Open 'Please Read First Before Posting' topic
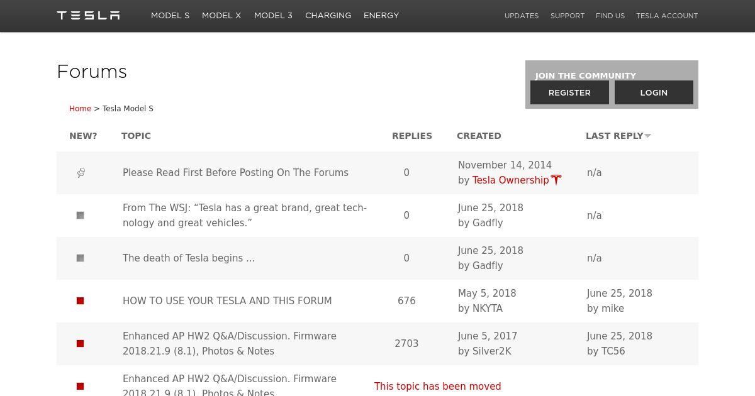 (235, 173)
